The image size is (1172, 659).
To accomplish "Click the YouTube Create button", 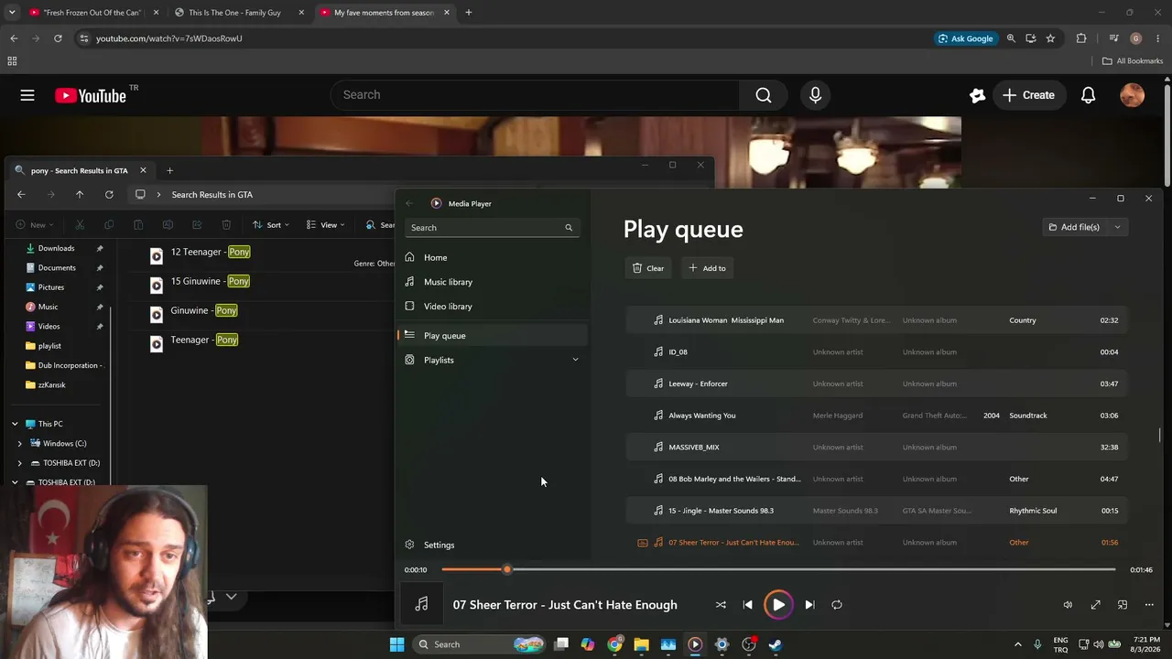I will pos(1029,95).
